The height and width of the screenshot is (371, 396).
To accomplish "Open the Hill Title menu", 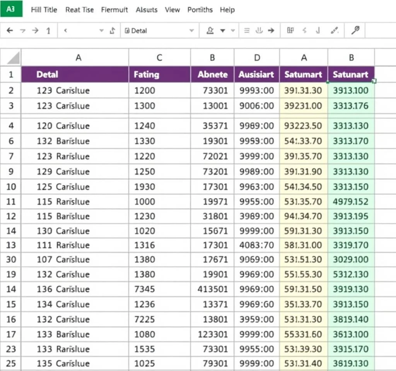I will [44, 10].
